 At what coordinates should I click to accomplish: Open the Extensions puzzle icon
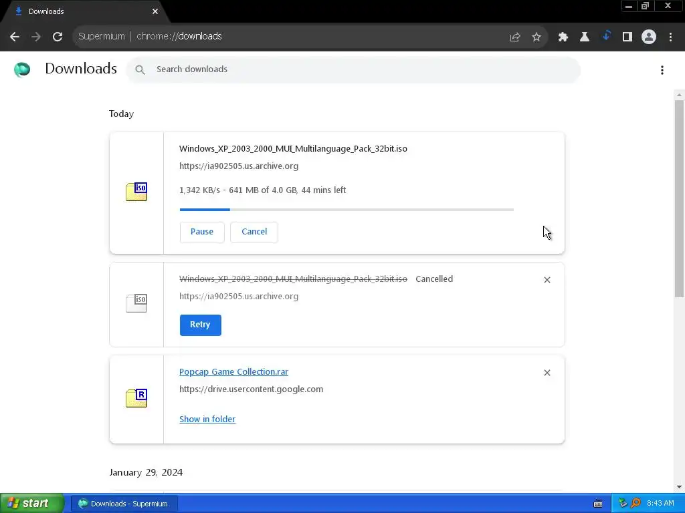click(563, 37)
